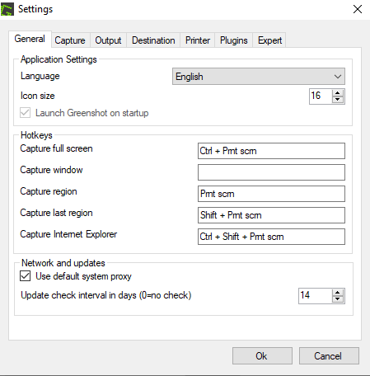
Task: Confirm the settings with the Ok button
Action: [262, 356]
